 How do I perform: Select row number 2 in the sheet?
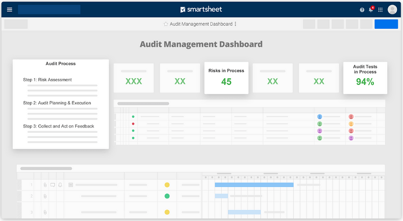(31, 196)
